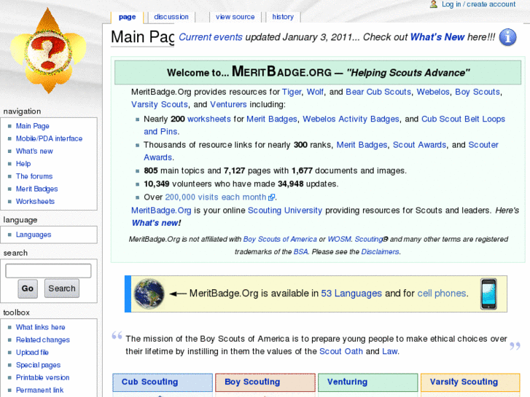Open What's new in sidebar navigation
Image resolution: width=530 pixels, height=397 pixels.
point(34,151)
